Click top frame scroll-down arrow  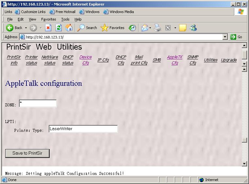tap(244, 64)
